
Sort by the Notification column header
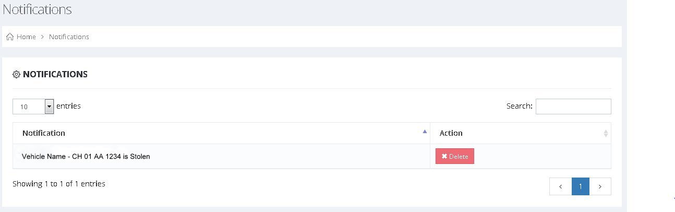[44, 133]
